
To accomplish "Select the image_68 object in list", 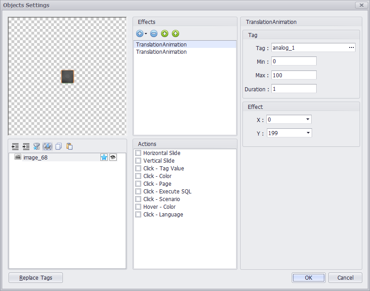I will pos(35,158).
